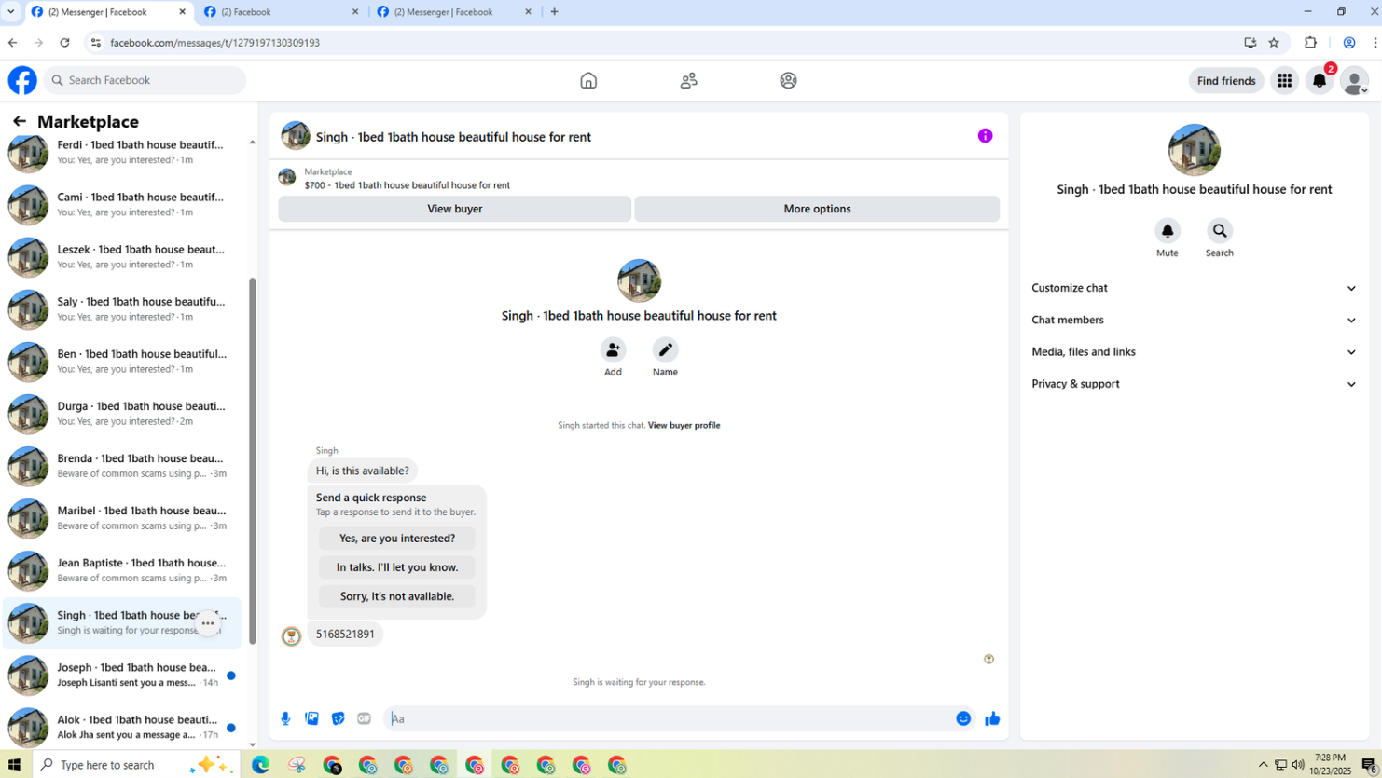Viewport: 1382px width, 778px height.
Task: Send a voice clip via microphone icon
Action: [x=285, y=718]
